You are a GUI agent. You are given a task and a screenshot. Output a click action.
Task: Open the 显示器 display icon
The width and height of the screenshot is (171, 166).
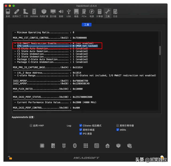53,13
